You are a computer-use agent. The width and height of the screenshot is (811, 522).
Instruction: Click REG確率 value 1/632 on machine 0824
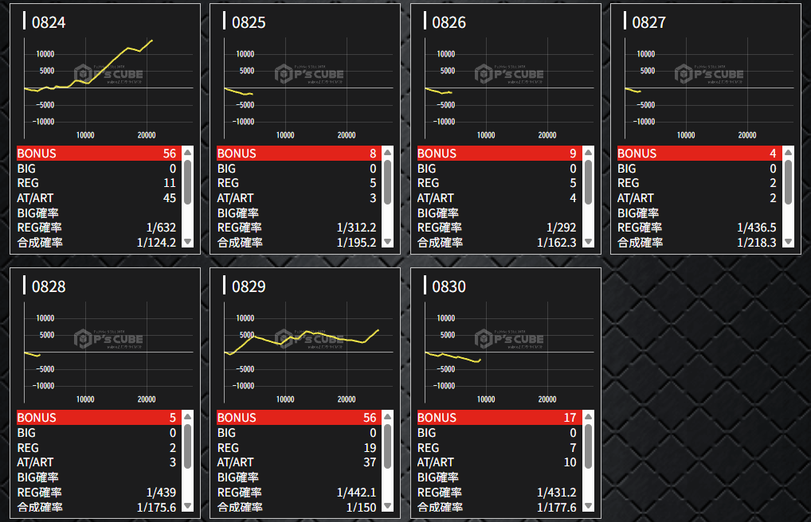point(161,228)
